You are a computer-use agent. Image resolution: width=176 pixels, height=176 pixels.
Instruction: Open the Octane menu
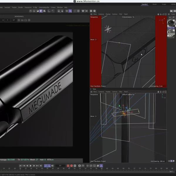[53, 7]
